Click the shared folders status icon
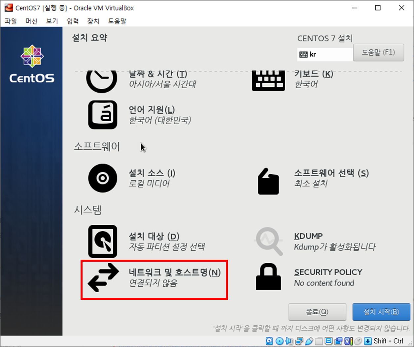 (x=319, y=341)
